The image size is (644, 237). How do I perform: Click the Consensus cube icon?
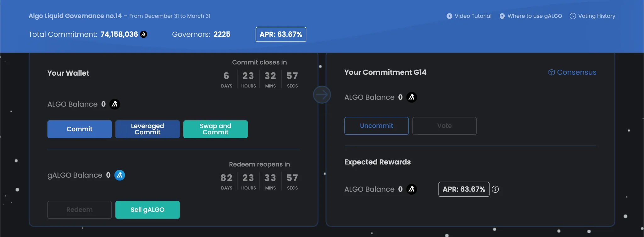pos(552,73)
